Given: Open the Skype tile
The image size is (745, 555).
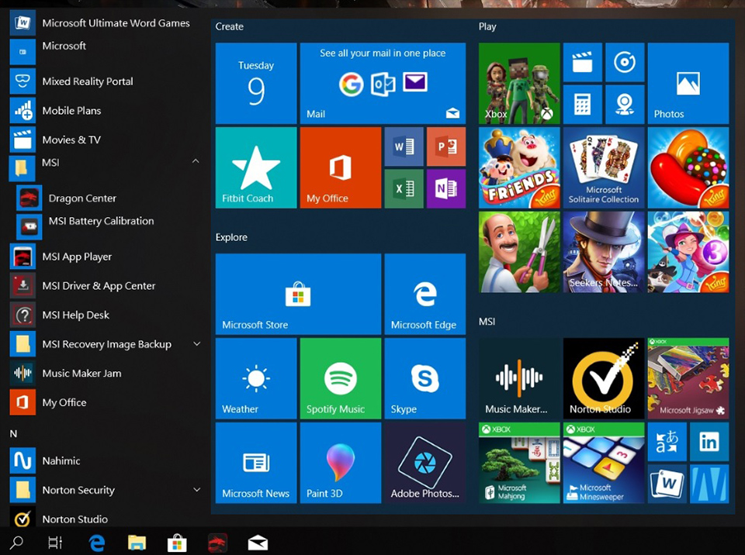Looking at the screenshot, I should click(x=425, y=378).
